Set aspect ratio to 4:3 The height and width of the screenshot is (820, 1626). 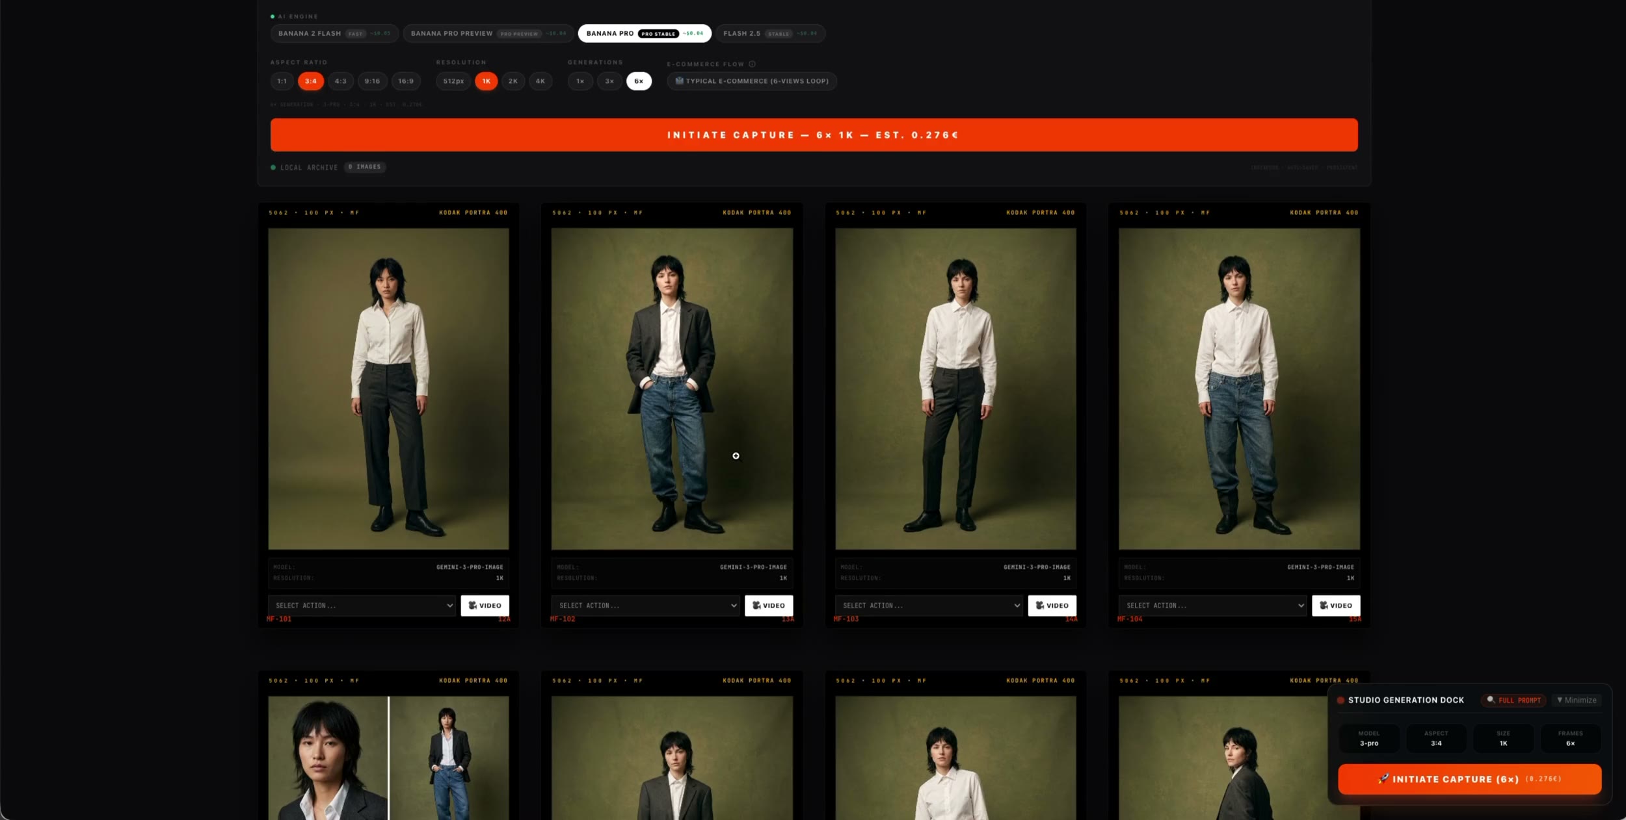pos(340,81)
